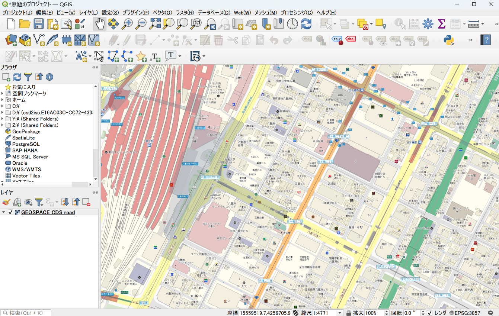Open the ベクタ menu
The width and height of the screenshot is (499, 316).
[x=161, y=12]
